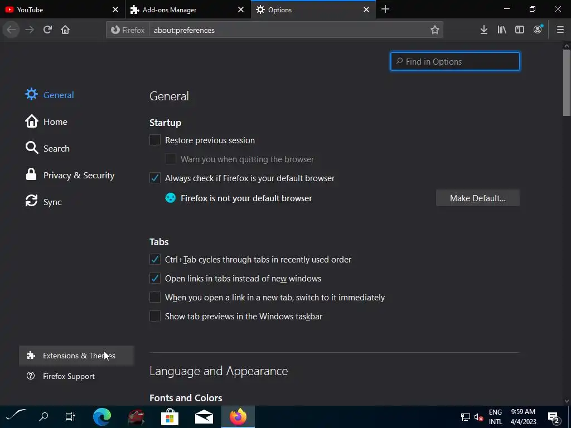Close the Options tab
The height and width of the screenshot is (428, 571).
366,10
